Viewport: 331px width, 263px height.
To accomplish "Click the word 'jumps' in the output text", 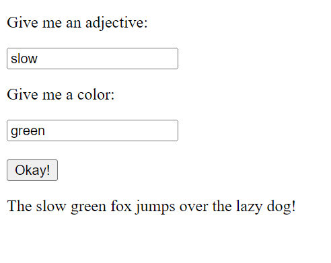I will (155, 206).
